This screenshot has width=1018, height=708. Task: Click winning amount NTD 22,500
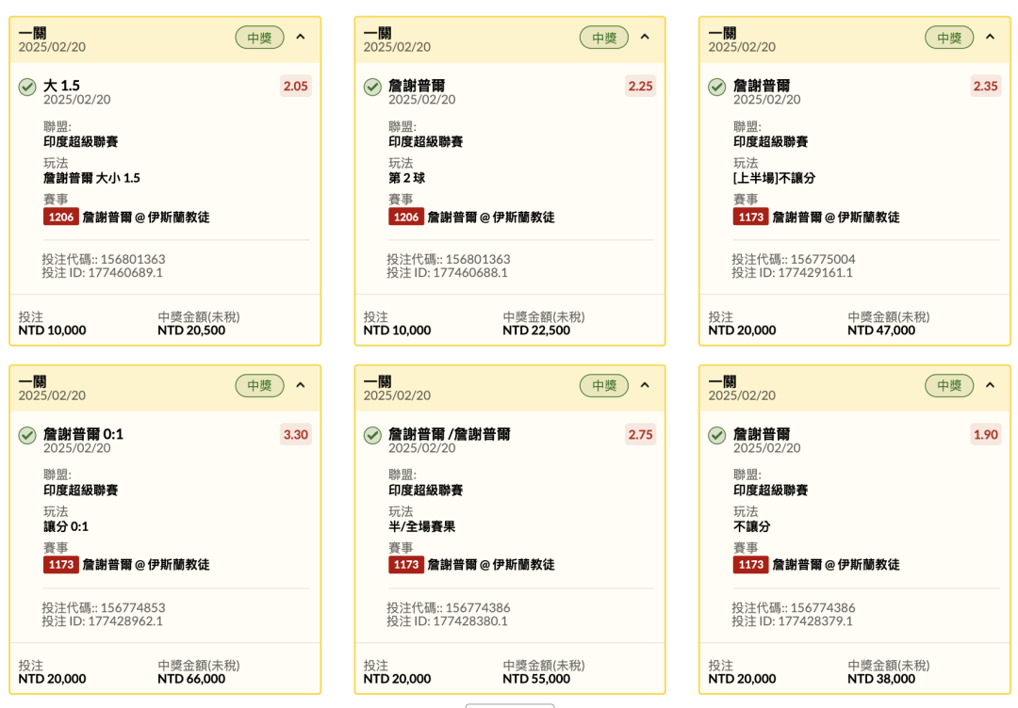536,330
